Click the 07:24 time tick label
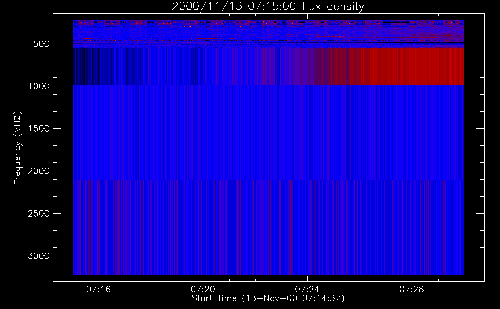This screenshot has width=500, height=309. 307,290
